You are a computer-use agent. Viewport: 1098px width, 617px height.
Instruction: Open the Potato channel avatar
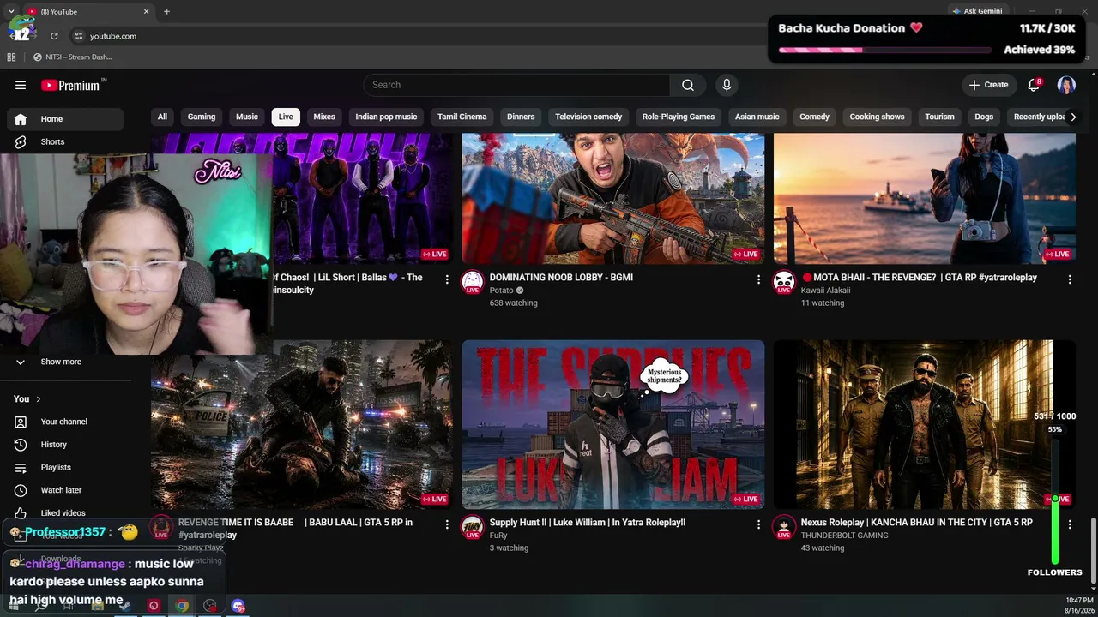[473, 282]
